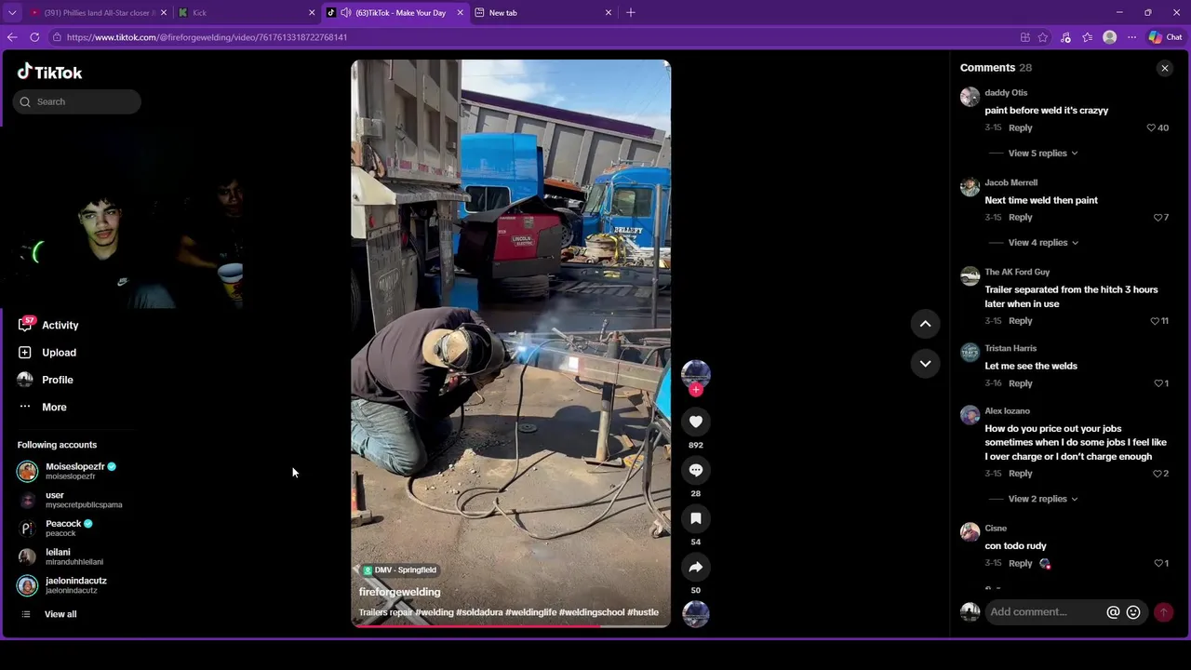
Task: Post comment with red send arrow
Action: [1163, 612]
